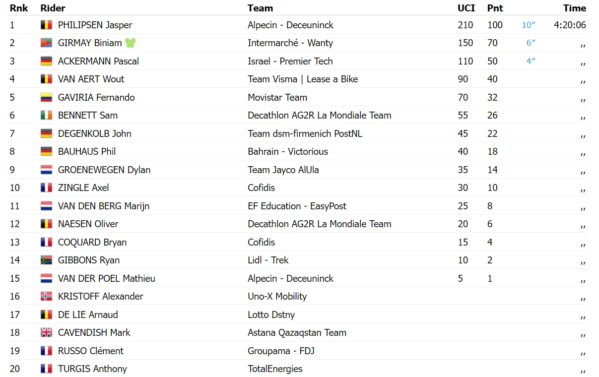
Task: Click the British flag next to CAVENDISH Mark
Action: coord(46,333)
